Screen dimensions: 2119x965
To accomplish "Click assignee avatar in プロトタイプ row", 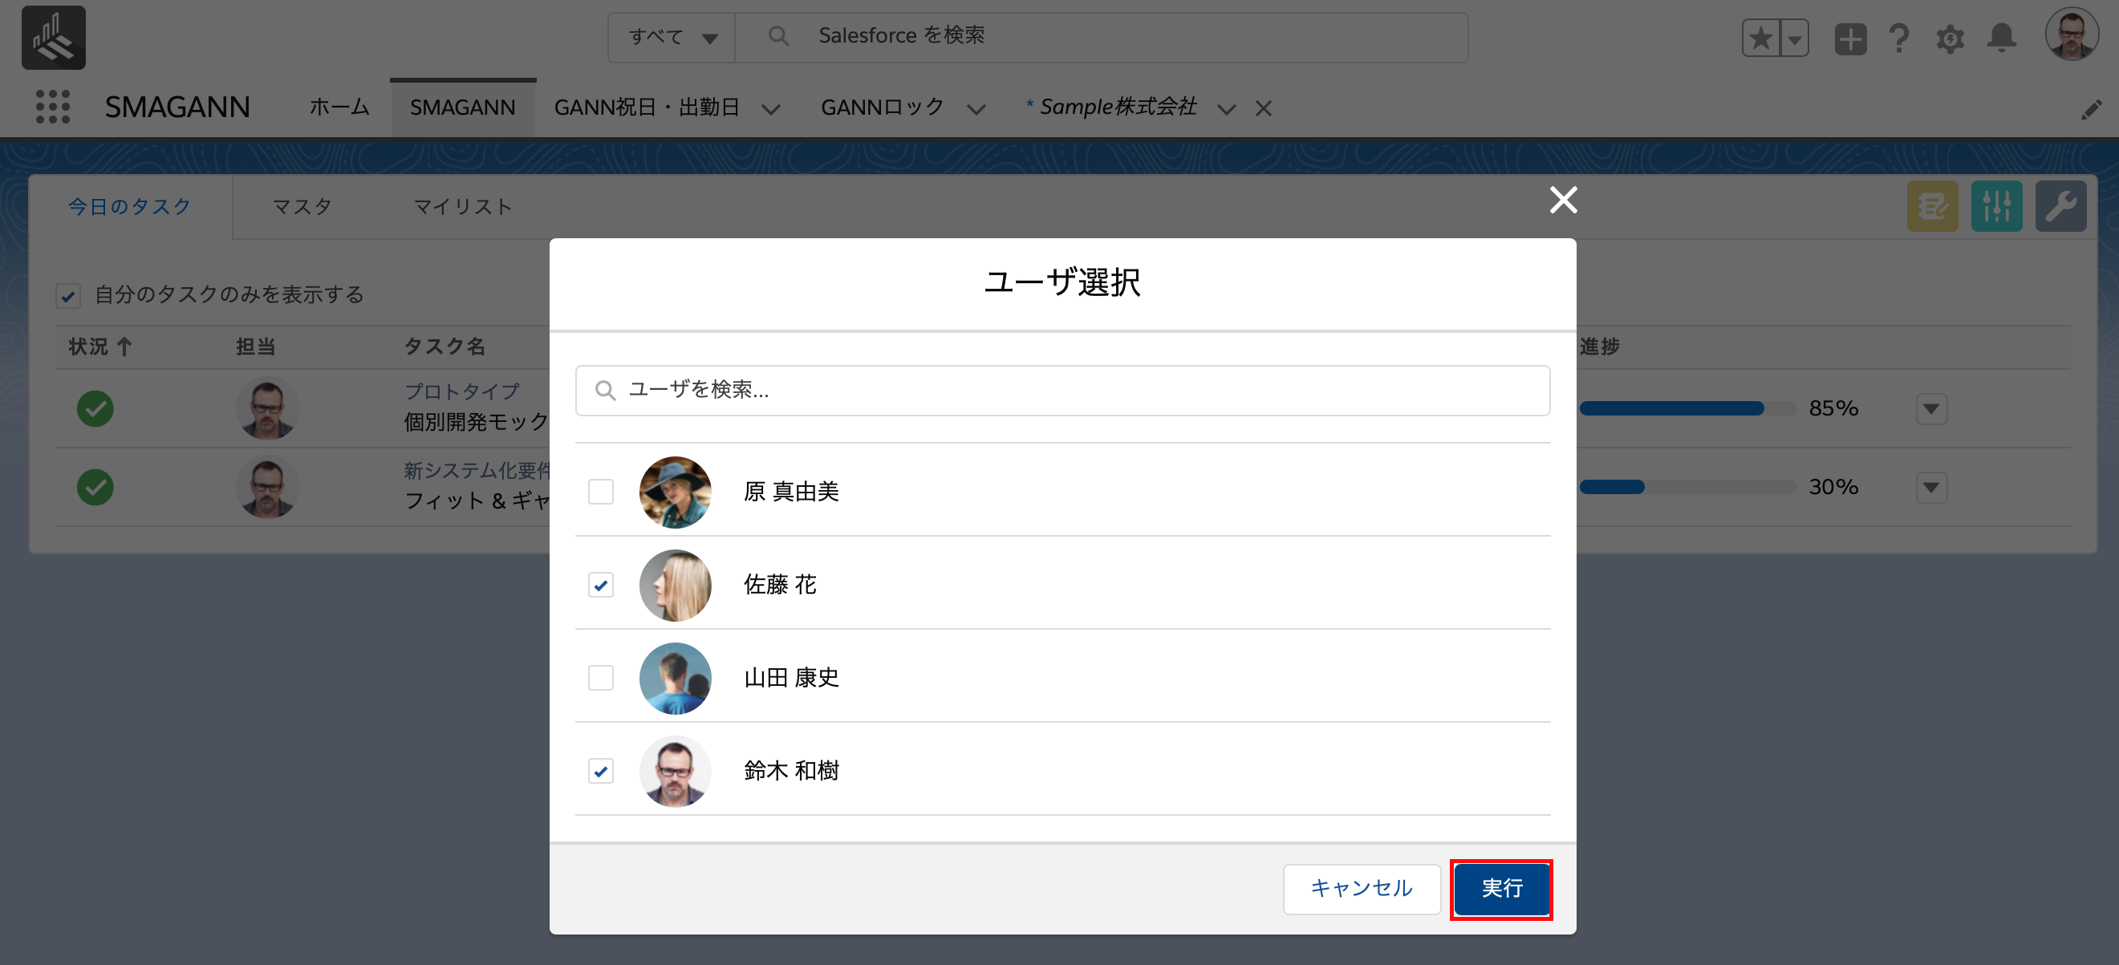I will 266,408.
